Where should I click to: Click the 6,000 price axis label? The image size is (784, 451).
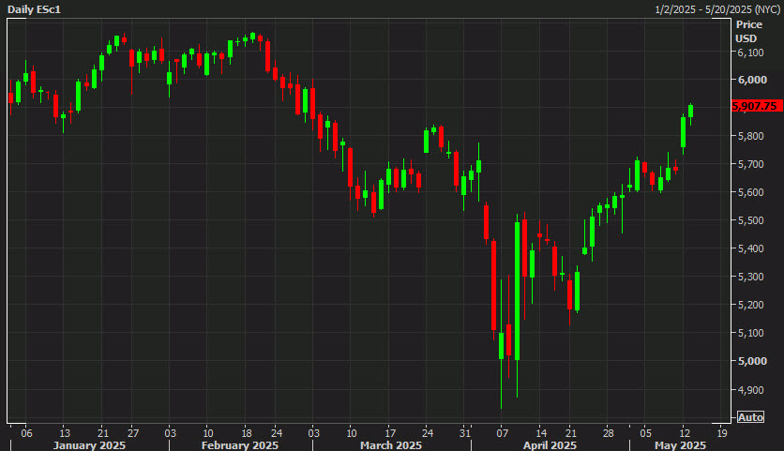coord(752,80)
